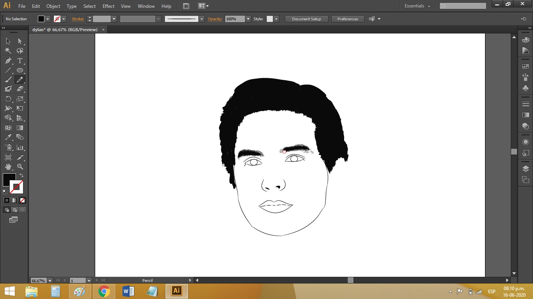
Task: Click the Document Setup button
Action: click(306, 19)
